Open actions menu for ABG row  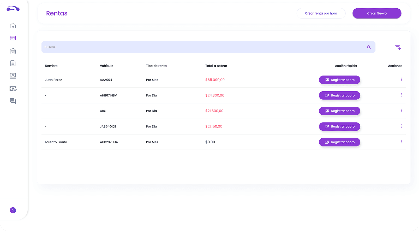tap(402, 111)
